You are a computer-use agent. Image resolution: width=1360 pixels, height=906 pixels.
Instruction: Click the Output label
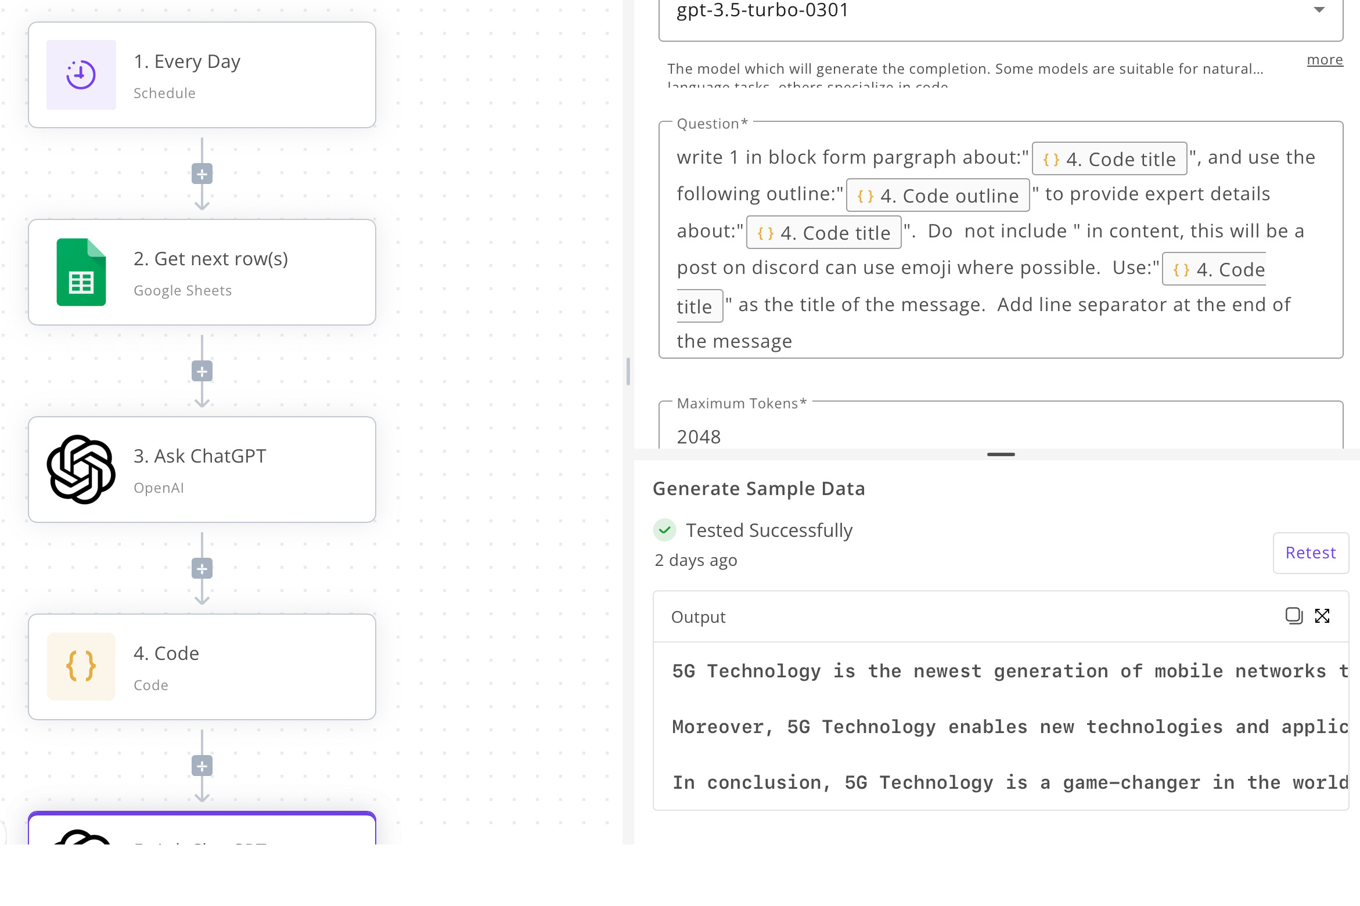(x=699, y=617)
